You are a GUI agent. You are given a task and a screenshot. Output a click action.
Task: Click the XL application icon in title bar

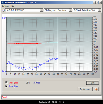click(x=3, y=3)
